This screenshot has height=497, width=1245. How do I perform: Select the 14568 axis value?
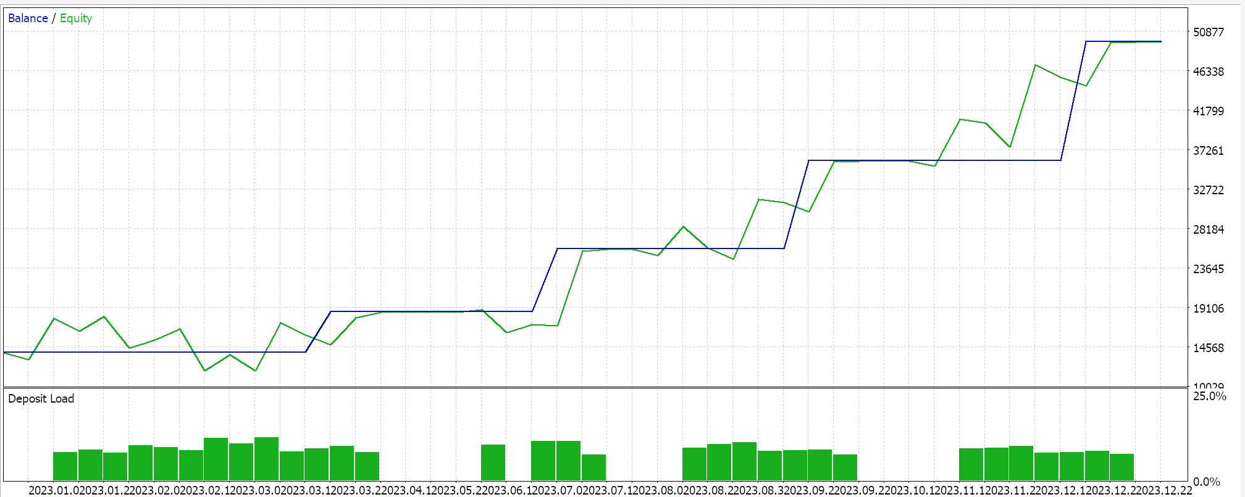1209,348
